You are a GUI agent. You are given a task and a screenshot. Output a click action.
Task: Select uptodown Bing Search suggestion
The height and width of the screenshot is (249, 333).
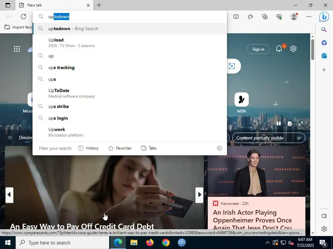[130, 29]
